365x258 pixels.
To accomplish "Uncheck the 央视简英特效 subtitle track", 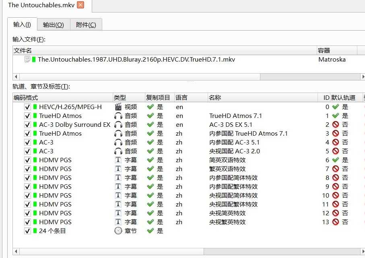I will tap(27, 213).
